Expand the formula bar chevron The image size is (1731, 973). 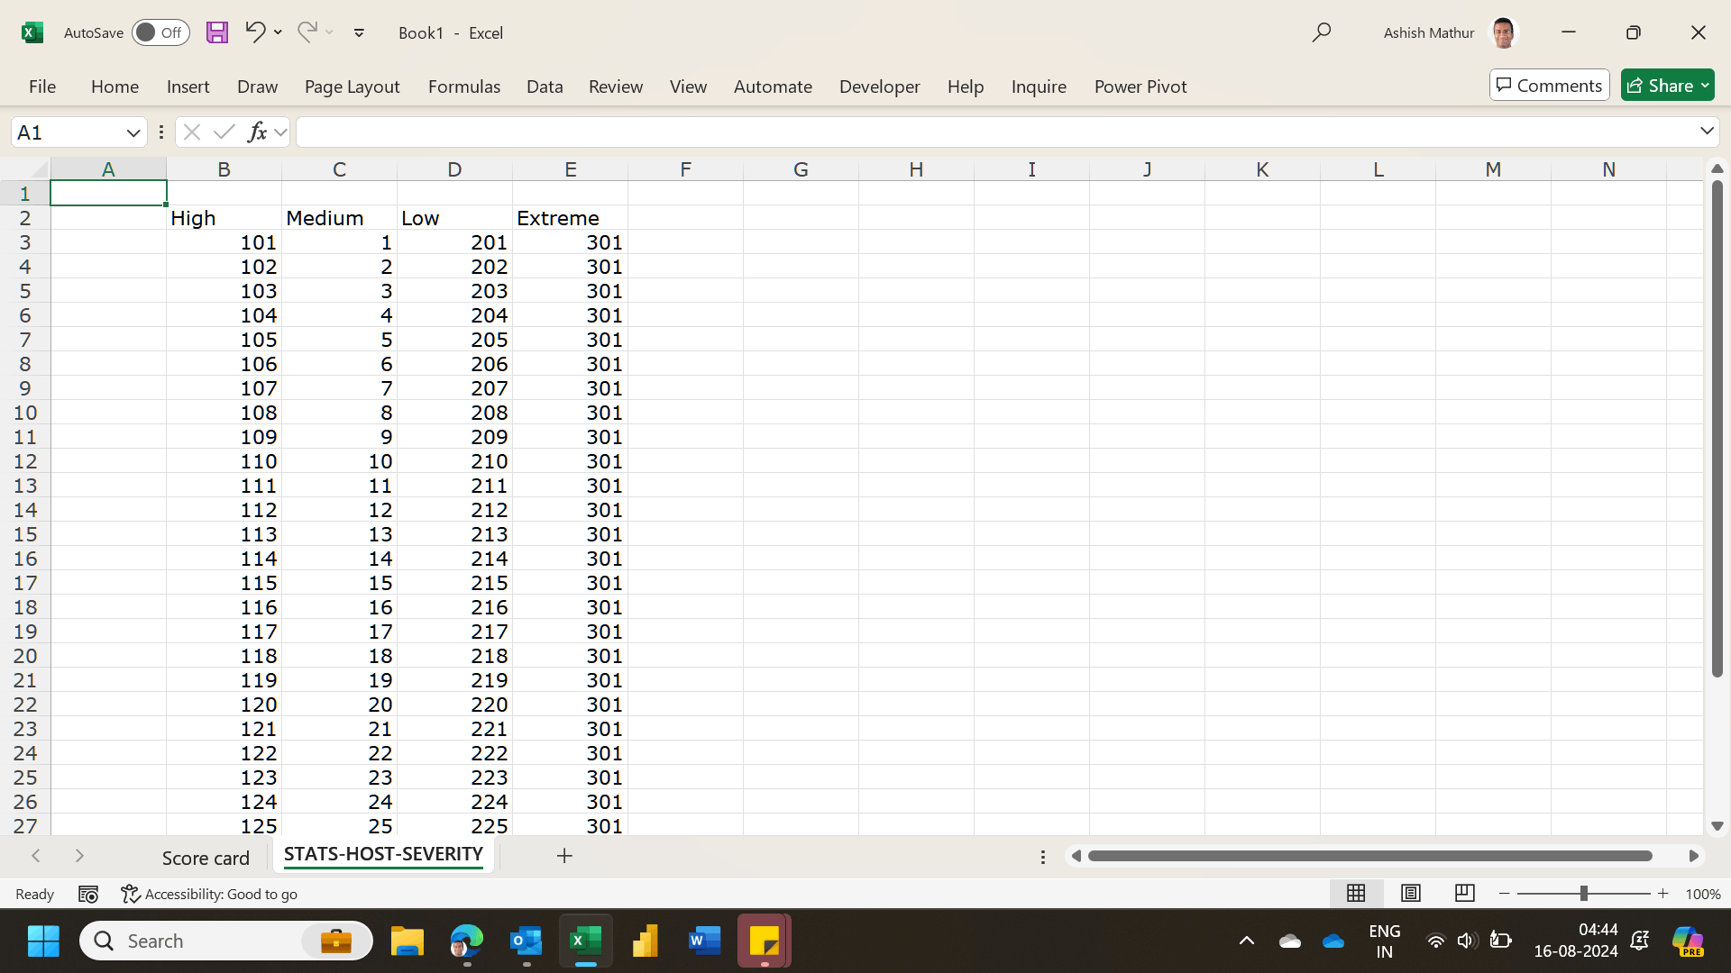click(1707, 132)
